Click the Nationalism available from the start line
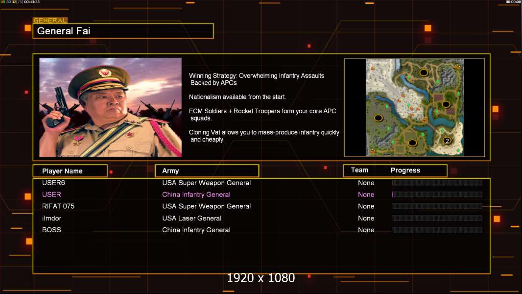The image size is (522, 294). 237,97
